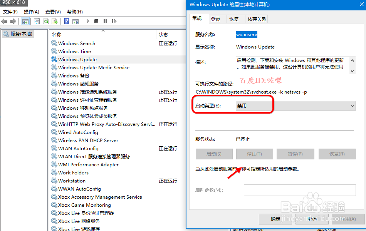This screenshot has height=231, width=366.
Task: Click the Back arrow toolbar icon
Action: pos(4,22)
